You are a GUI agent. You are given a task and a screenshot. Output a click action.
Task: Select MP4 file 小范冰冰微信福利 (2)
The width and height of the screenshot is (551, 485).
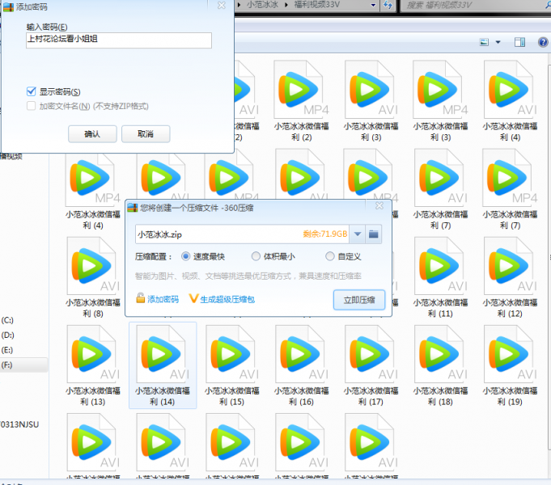point(301,101)
